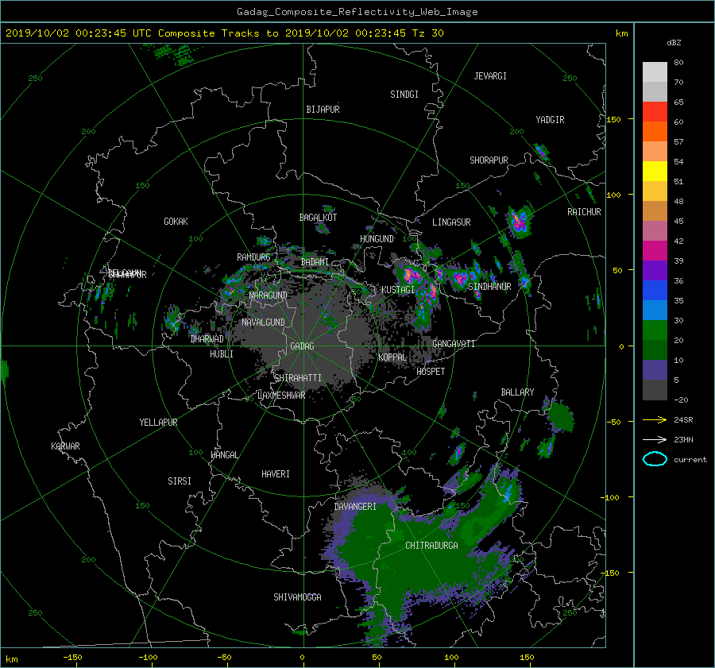
Task: Click the LAXMESHWAR label
Action: coord(281,396)
